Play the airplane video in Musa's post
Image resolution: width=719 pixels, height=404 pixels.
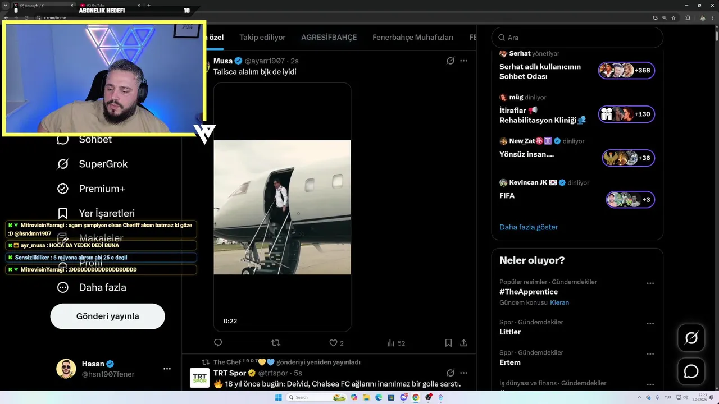coord(282,207)
